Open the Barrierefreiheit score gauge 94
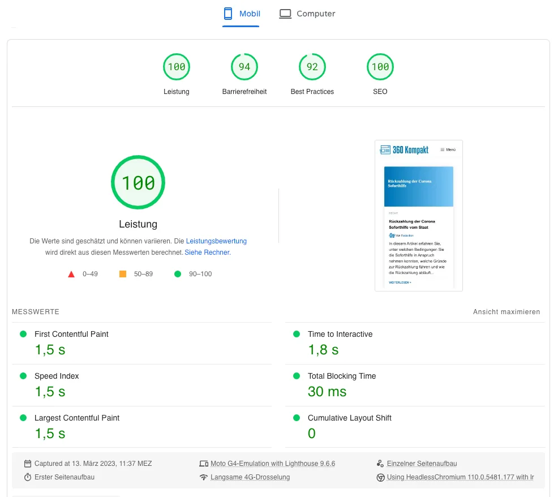 coord(244,67)
